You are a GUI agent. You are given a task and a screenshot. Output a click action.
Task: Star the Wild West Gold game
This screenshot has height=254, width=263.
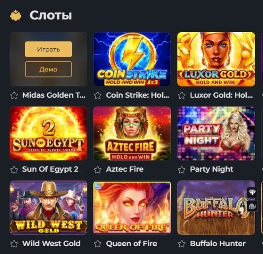click(14, 244)
